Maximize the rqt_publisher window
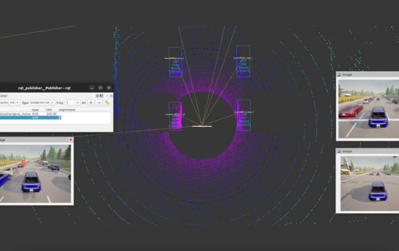The height and width of the screenshot is (251, 399). click(x=100, y=88)
